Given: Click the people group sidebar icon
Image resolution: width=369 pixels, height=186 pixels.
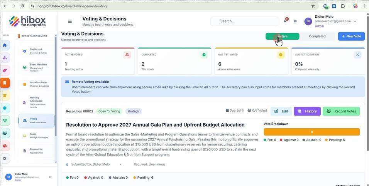Looking at the screenshot, I should [x=5, y=133].
